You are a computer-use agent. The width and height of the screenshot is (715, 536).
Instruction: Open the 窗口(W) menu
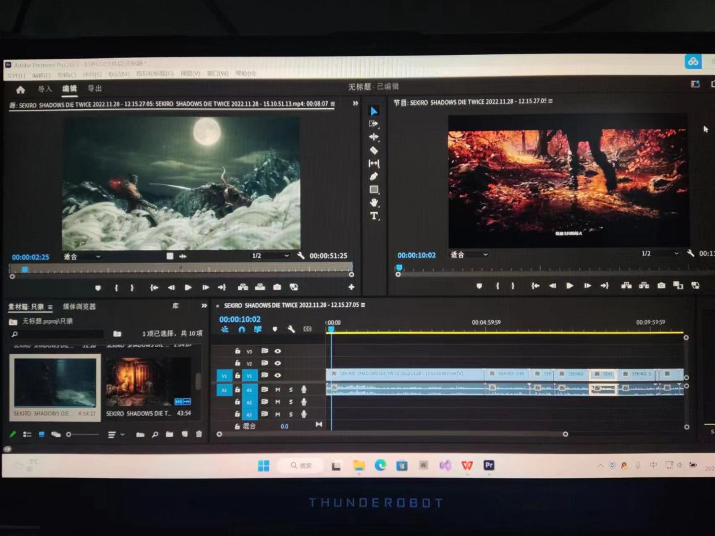click(x=218, y=73)
